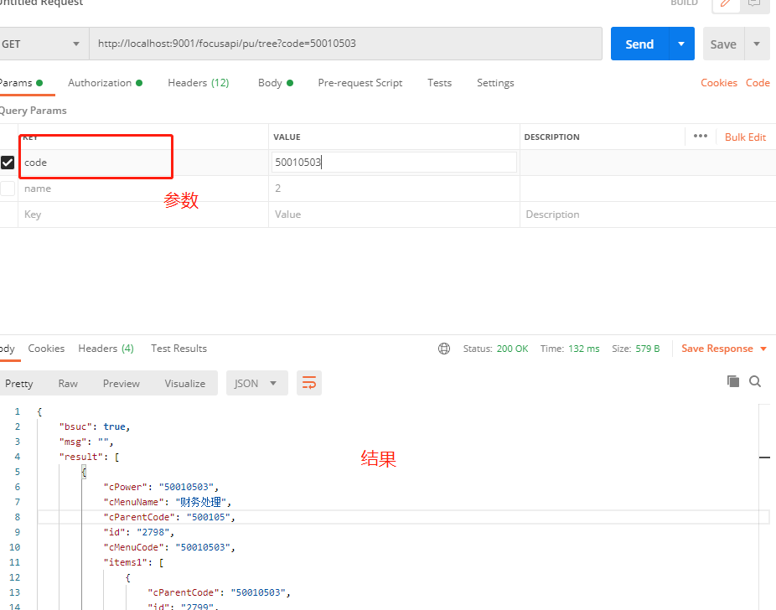Click the response search icon
Image resolution: width=776 pixels, height=610 pixels.
(755, 381)
